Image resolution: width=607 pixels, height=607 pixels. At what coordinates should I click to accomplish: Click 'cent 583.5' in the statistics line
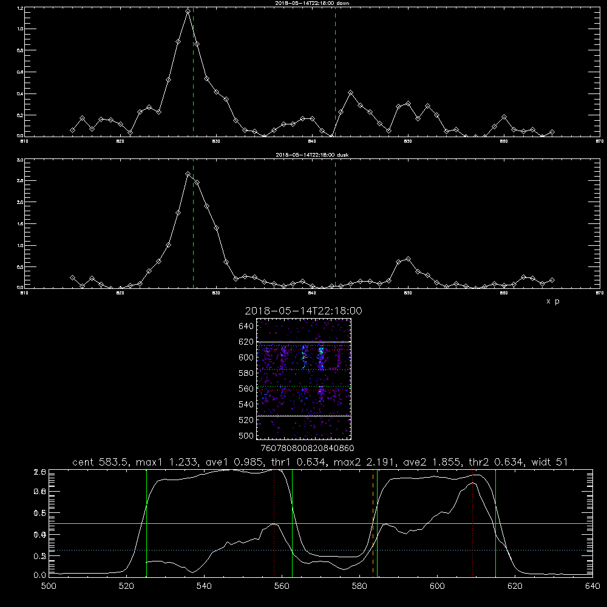(101, 462)
